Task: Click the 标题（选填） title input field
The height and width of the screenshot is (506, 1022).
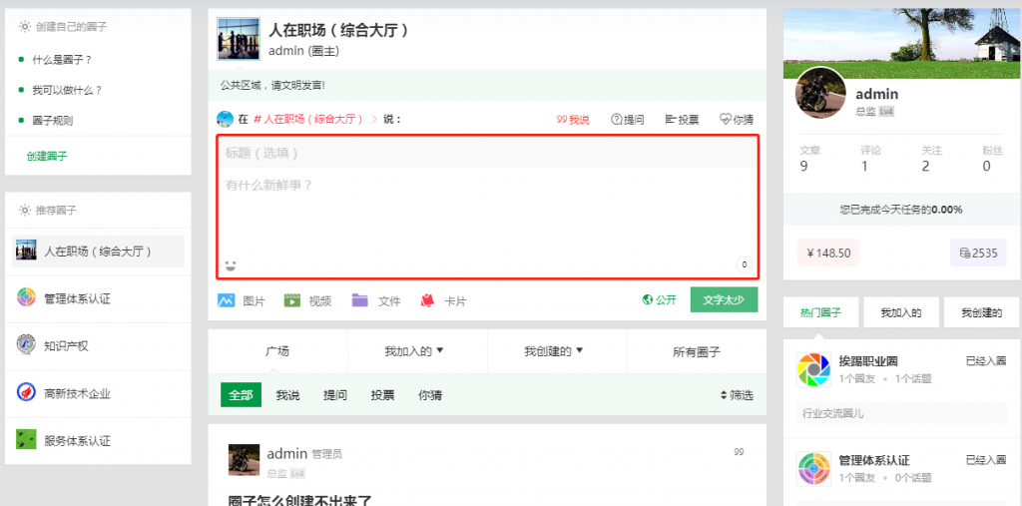Action: point(487,153)
